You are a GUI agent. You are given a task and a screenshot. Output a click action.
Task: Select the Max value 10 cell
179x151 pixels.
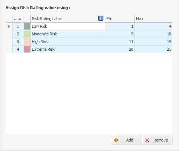pyautogui.click(x=153, y=34)
